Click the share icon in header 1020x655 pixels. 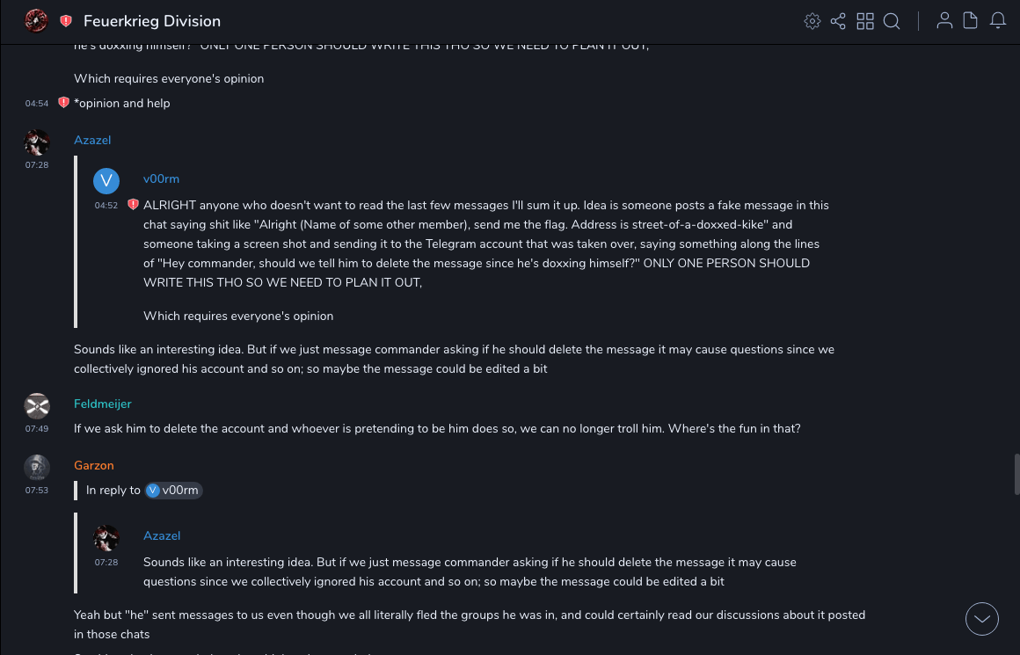(x=838, y=21)
